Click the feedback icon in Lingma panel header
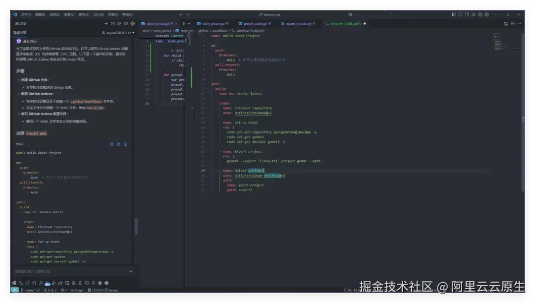The width and height of the screenshot is (535, 303). 119,24
